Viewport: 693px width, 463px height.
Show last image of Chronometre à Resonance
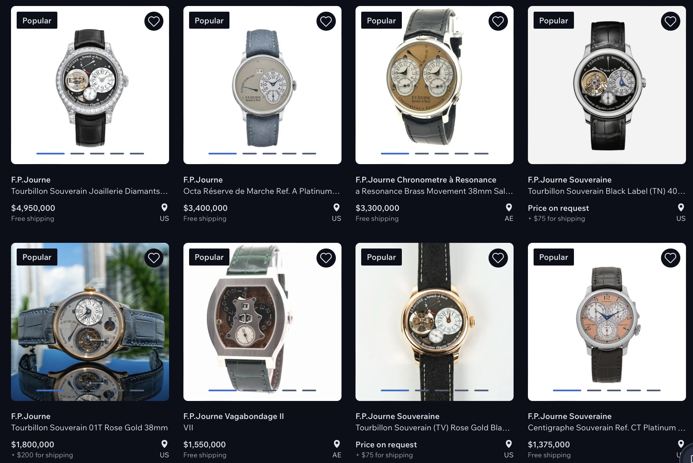coord(481,153)
